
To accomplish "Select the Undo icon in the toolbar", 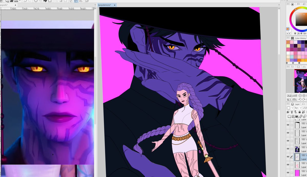I will pos(25,2).
